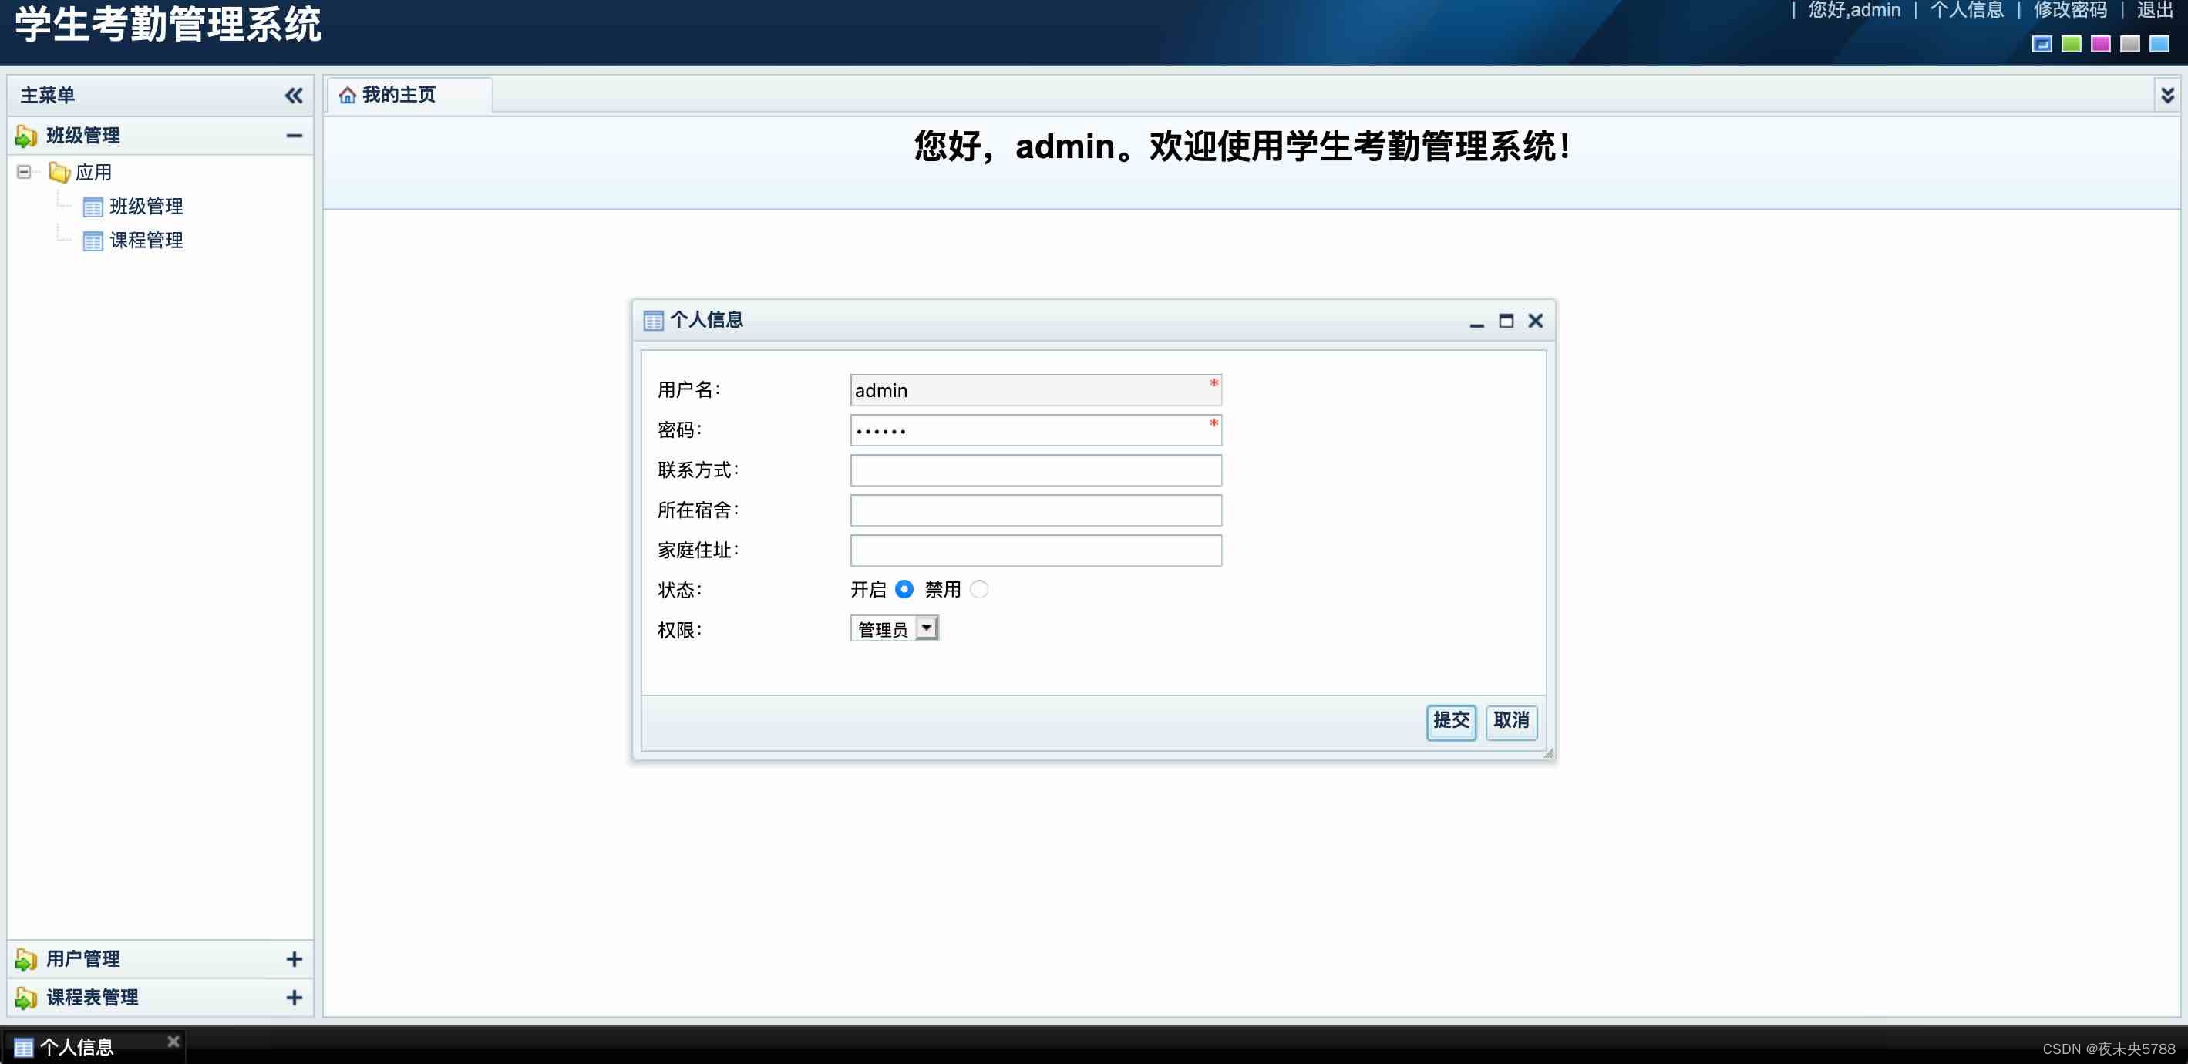Select the 禁用 status radio button

tap(978, 588)
